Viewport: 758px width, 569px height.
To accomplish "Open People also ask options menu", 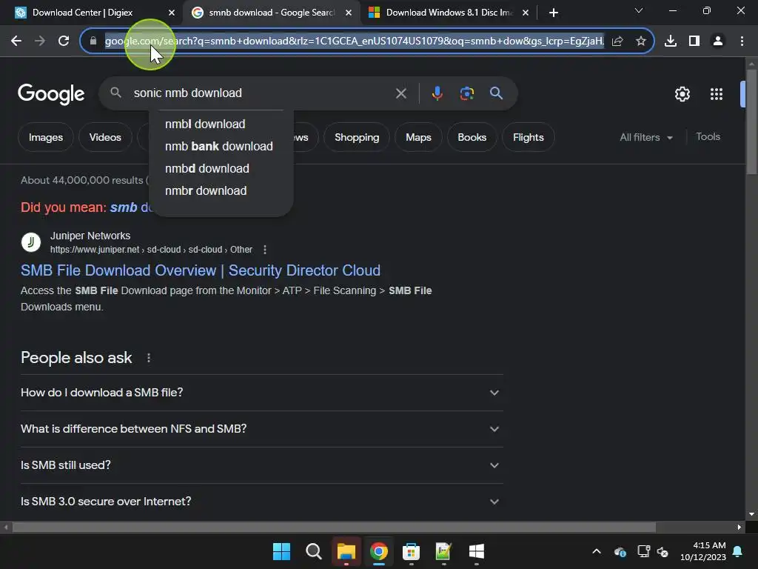I will (x=148, y=358).
